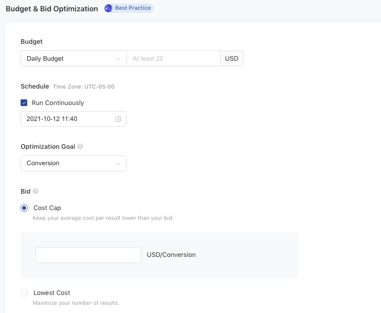Click the Run Continuously label text
Screen dimensions: 381x313
tap(58, 103)
